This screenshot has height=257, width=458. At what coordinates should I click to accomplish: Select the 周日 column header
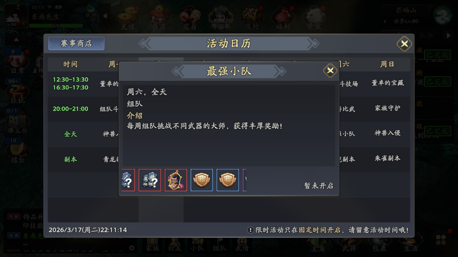coord(387,64)
